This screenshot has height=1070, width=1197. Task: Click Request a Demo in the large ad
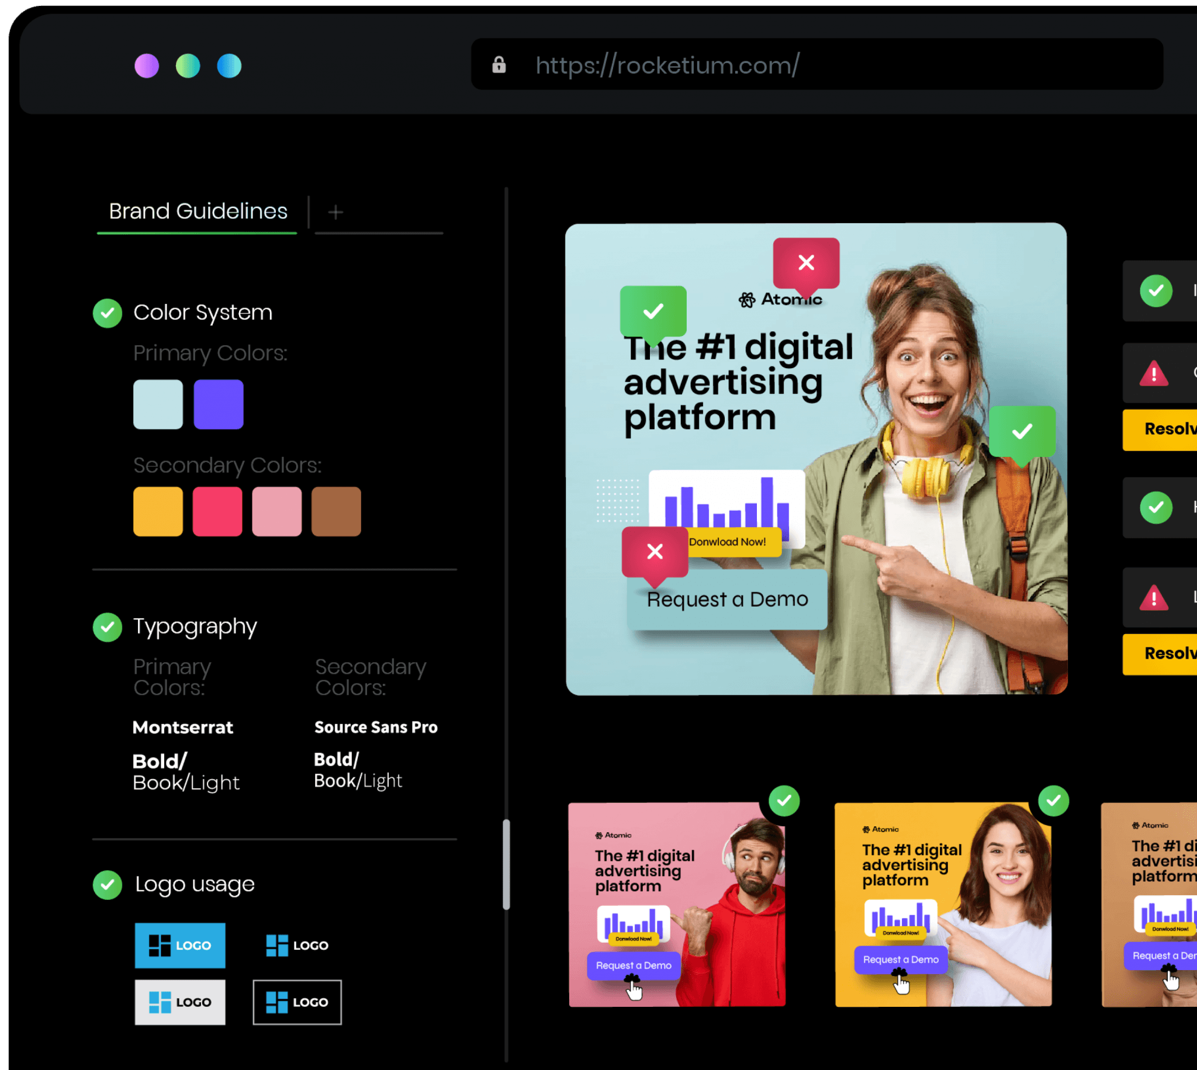[727, 599]
